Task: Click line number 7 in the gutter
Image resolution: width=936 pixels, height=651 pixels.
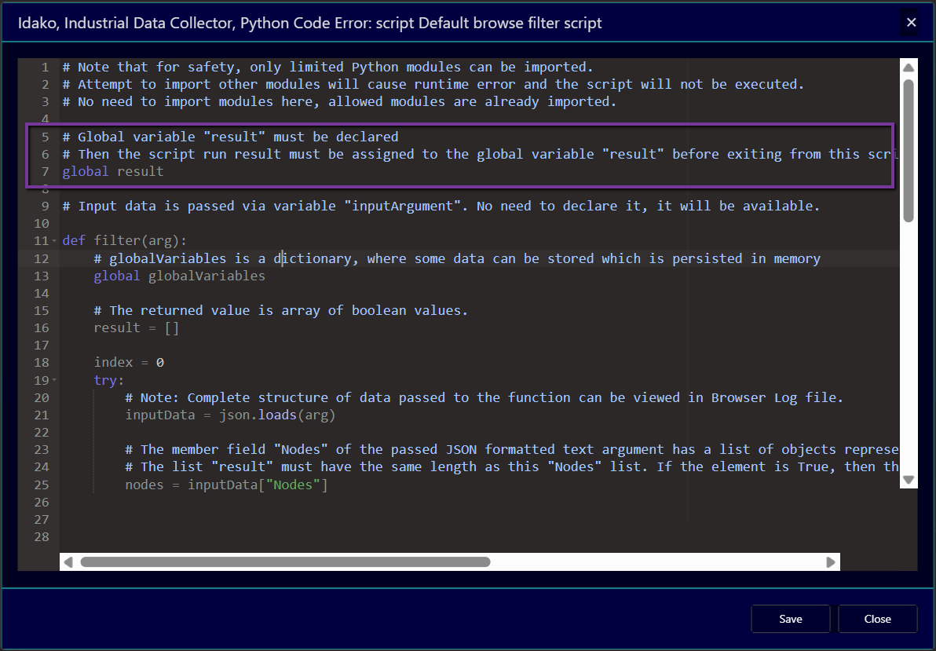Action: click(x=45, y=171)
